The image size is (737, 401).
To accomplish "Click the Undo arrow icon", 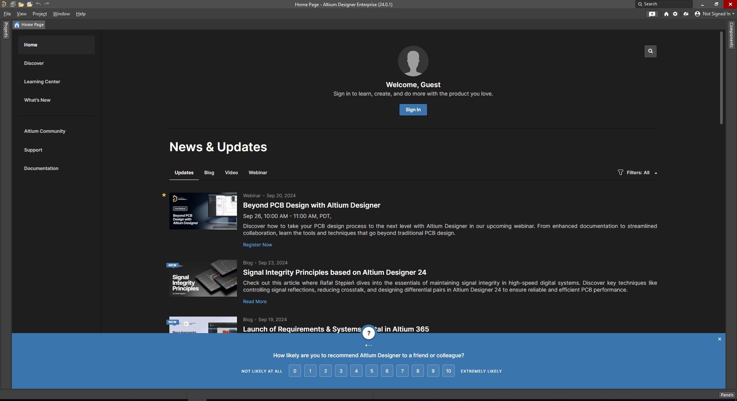I will tap(38, 4).
